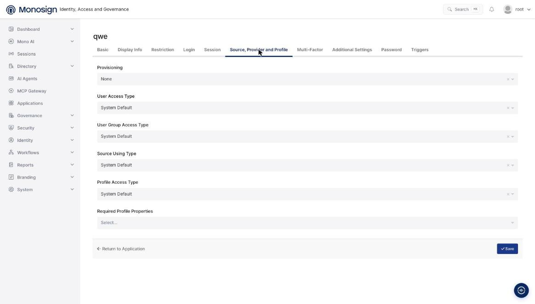This screenshot has height=304, width=535.
Task: Click Return to Application link
Action: click(121, 249)
